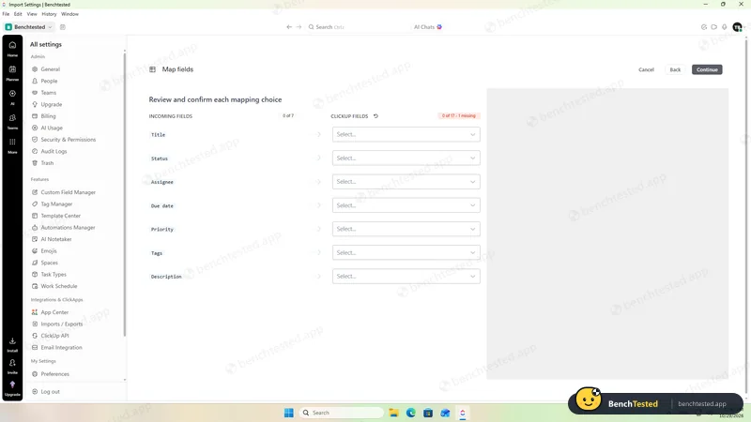Expand the Benchtested workspace switcher
The image size is (751, 422).
(29, 27)
